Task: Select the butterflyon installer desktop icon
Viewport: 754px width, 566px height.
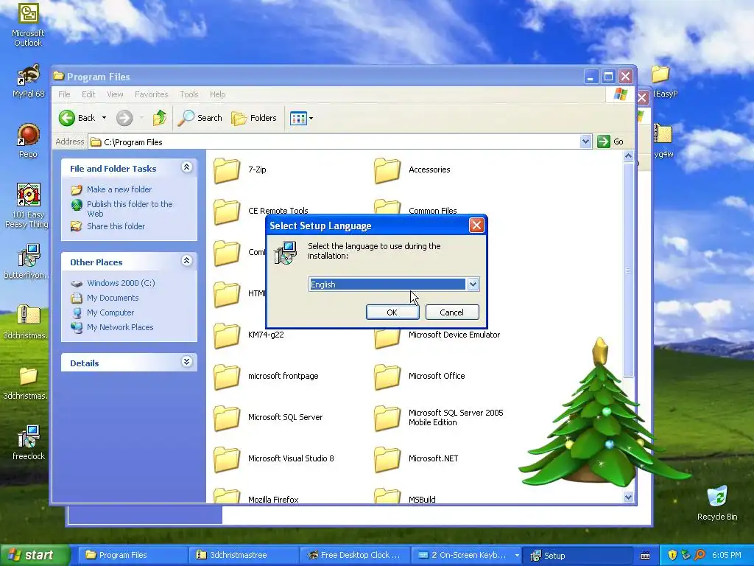Action: pyautogui.click(x=27, y=262)
